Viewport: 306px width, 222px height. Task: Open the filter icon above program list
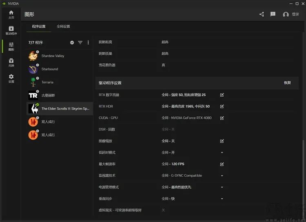tap(80, 42)
